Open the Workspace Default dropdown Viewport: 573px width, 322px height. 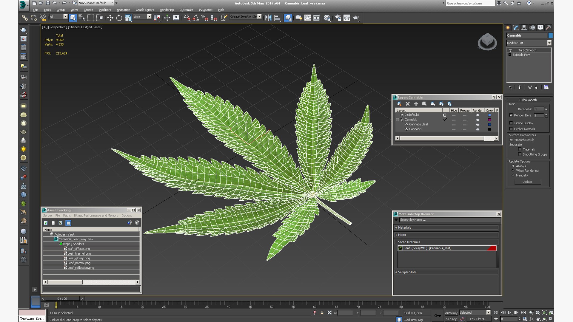click(112, 3)
